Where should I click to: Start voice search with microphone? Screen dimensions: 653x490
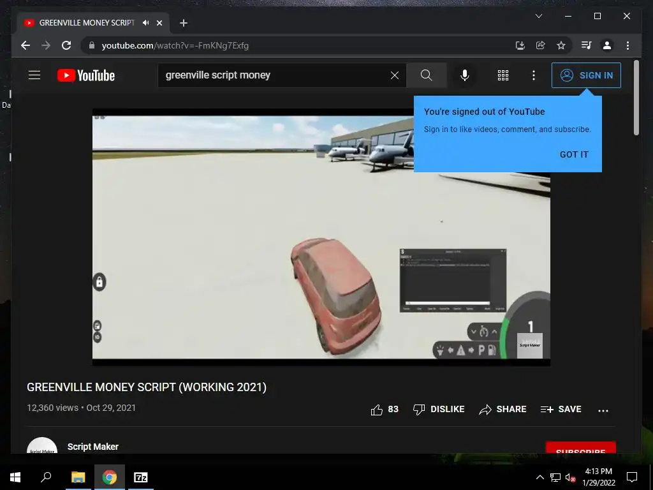click(x=465, y=75)
